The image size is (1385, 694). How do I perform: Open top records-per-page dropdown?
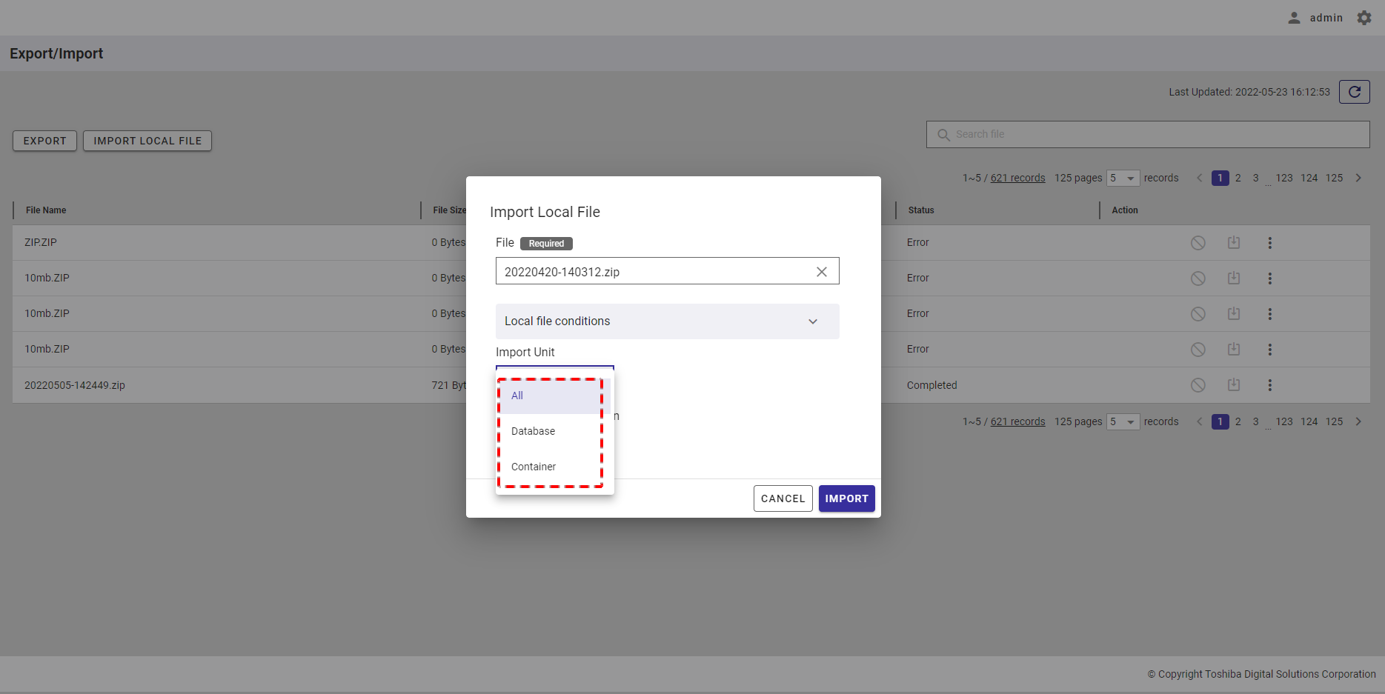click(x=1123, y=178)
